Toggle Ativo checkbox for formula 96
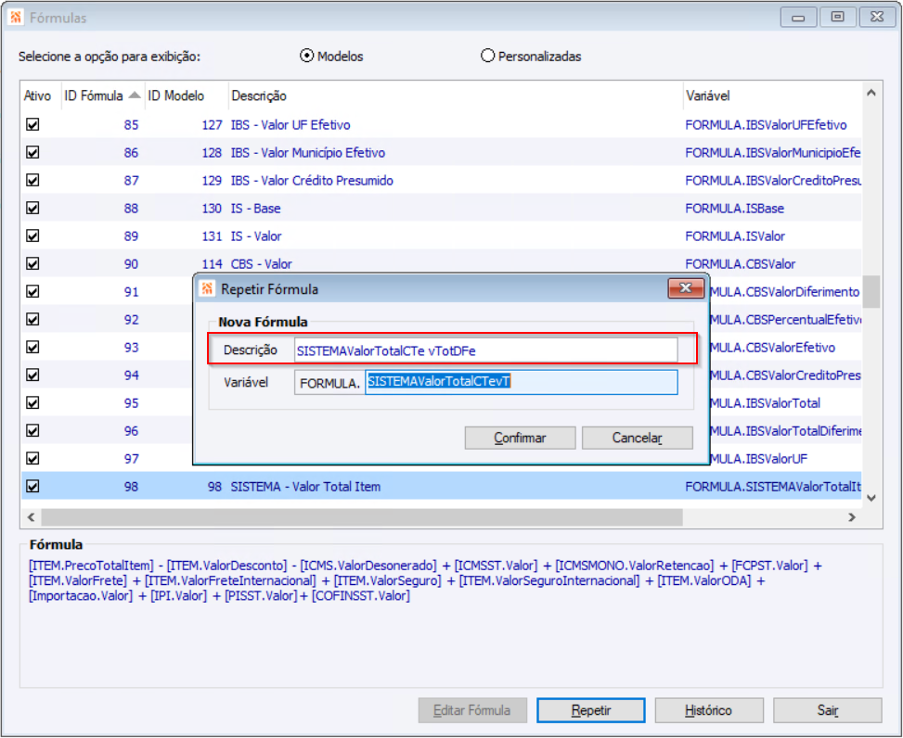Screen dimensions: 903x738 [32, 430]
